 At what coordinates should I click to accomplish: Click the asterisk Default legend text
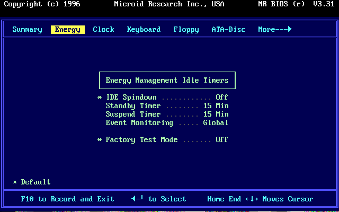pyautogui.click(x=32, y=182)
